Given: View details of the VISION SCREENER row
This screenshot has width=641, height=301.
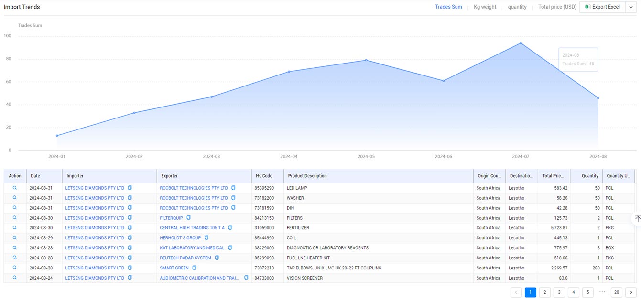Looking at the screenshot, I should tap(15, 278).
